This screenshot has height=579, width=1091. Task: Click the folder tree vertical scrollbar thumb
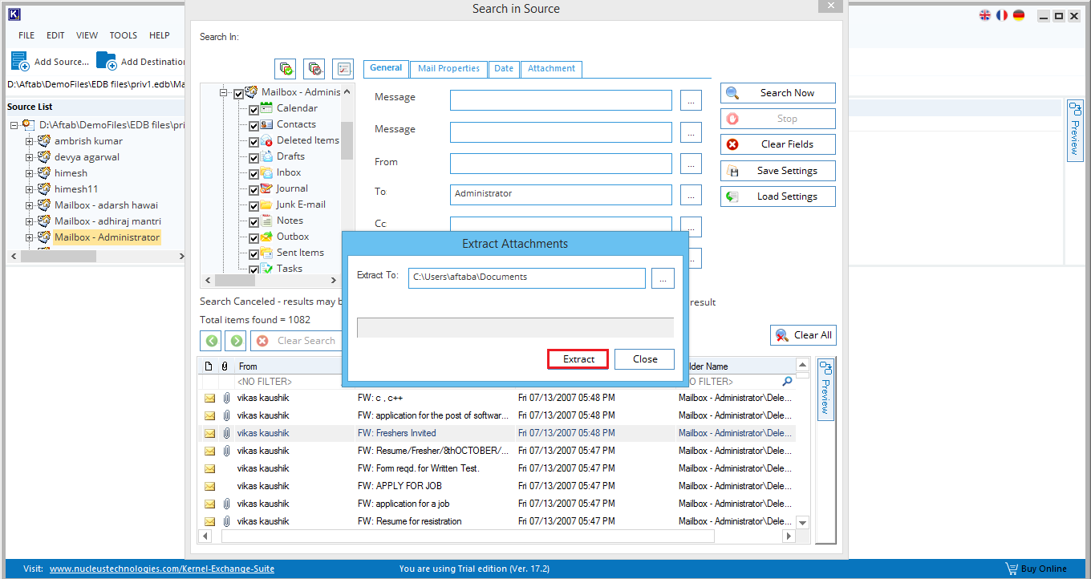[x=347, y=141]
